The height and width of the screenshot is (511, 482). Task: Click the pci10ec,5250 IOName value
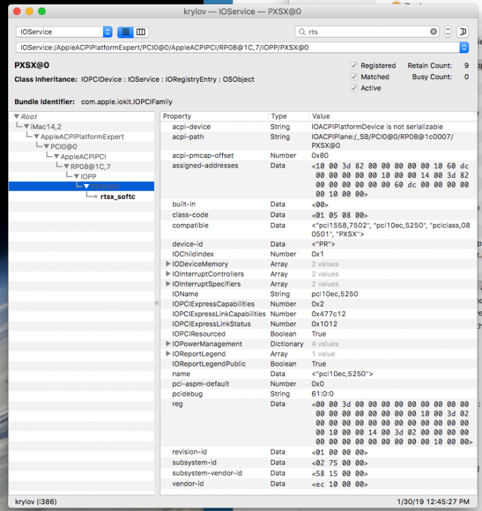(335, 294)
